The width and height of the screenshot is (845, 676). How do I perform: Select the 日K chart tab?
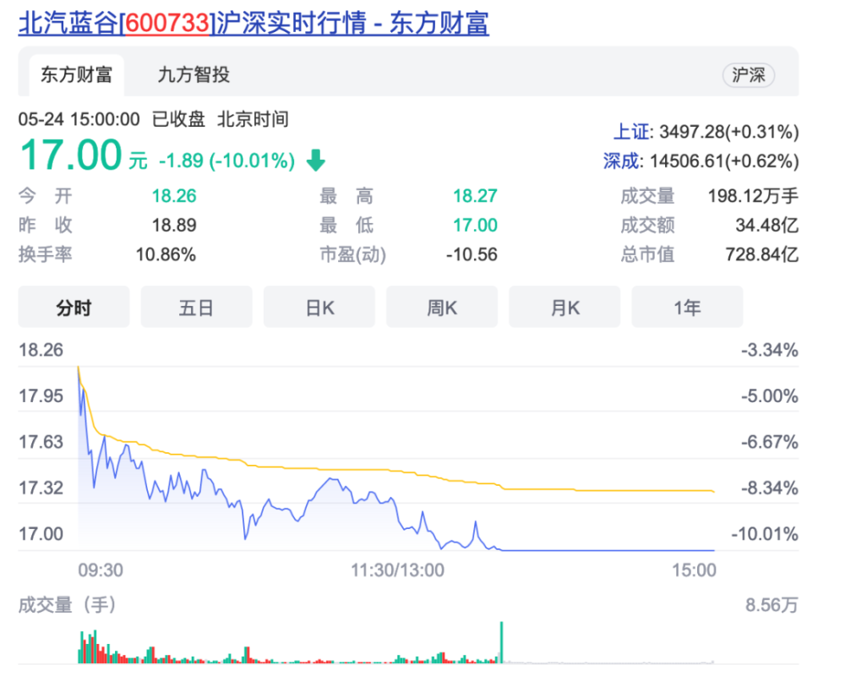click(319, 308)
